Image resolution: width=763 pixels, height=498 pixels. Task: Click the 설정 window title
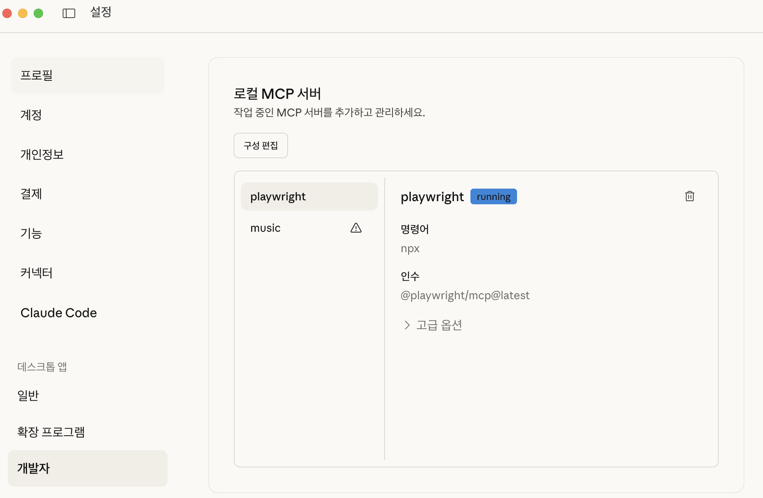pos(101,12)
